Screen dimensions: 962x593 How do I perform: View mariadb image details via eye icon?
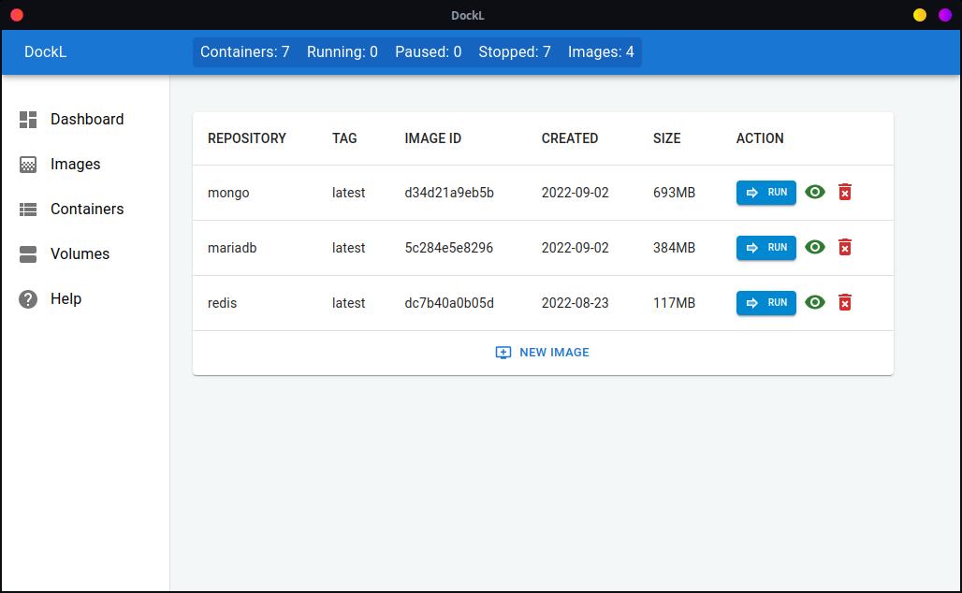(815, 248)
